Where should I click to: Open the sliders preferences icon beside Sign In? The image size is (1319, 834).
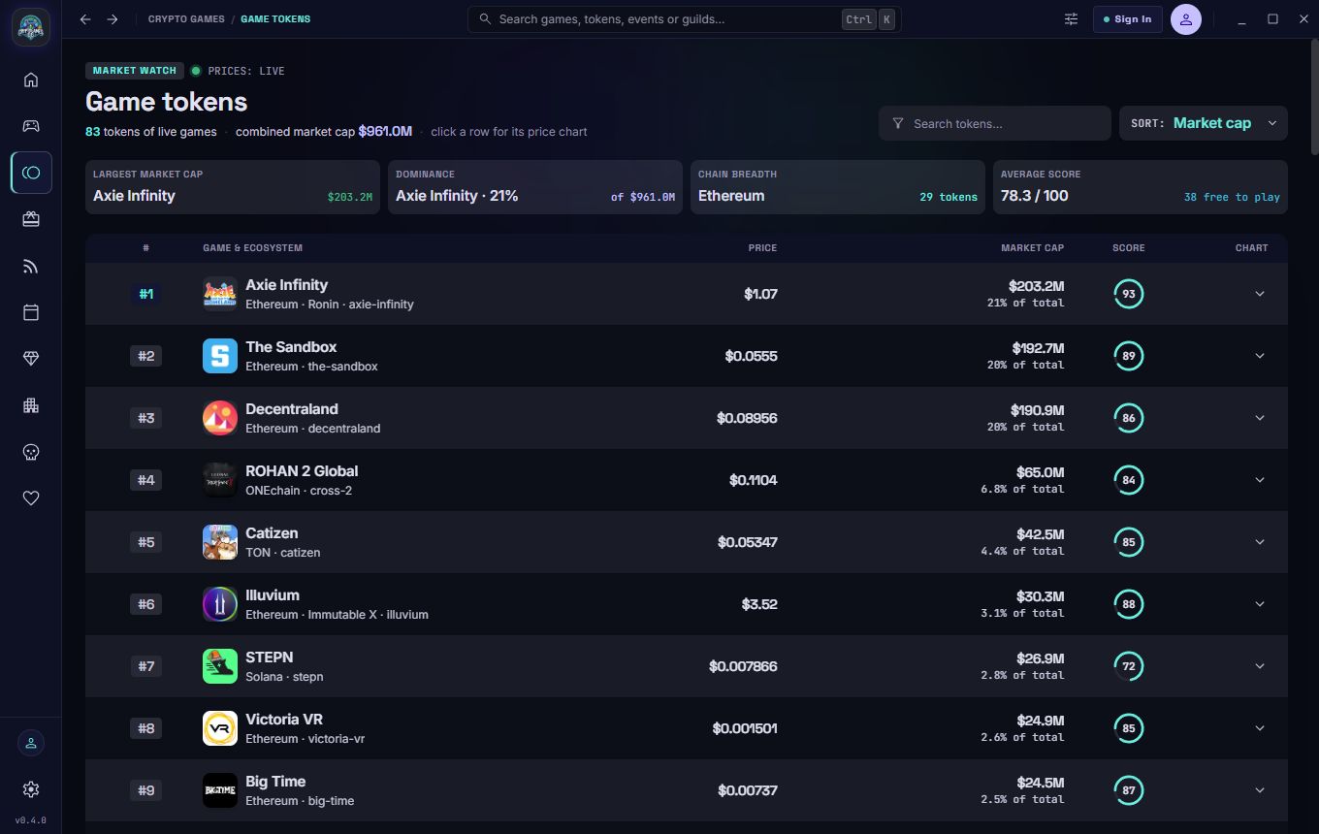tap(1071, 19)
